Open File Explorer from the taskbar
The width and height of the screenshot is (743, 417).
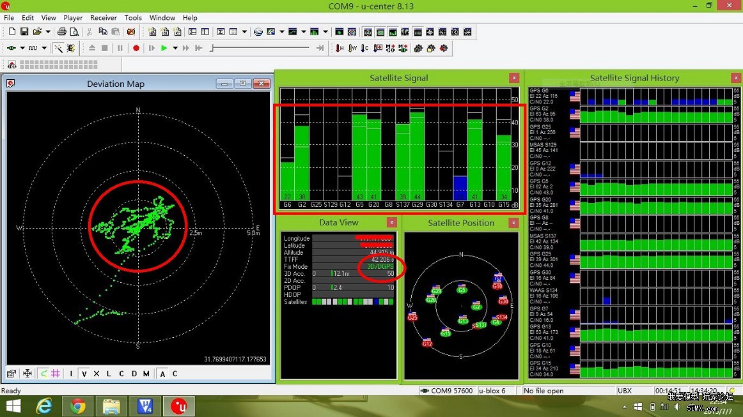coord(111,406)
